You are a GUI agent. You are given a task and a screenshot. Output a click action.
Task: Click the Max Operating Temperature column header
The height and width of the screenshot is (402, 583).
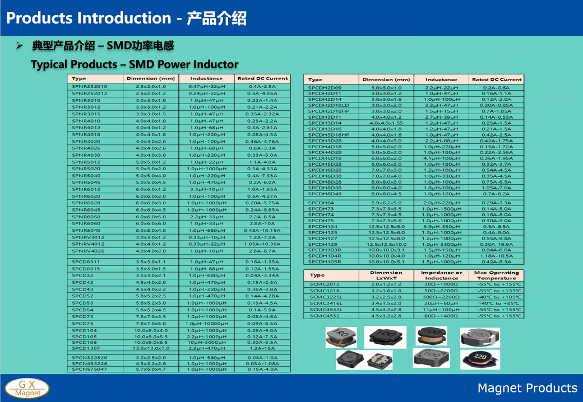pyautogui.click(x=496, y=275)
